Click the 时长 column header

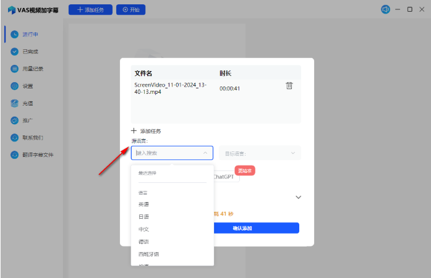(x=225, y=74)
